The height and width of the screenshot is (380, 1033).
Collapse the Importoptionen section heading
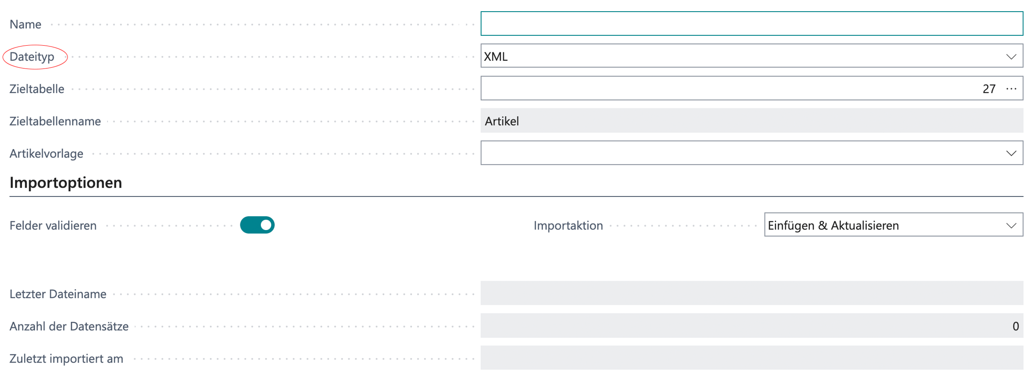66,183
